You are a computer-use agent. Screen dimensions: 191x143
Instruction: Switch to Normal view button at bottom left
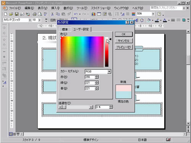tap(11, 134)
